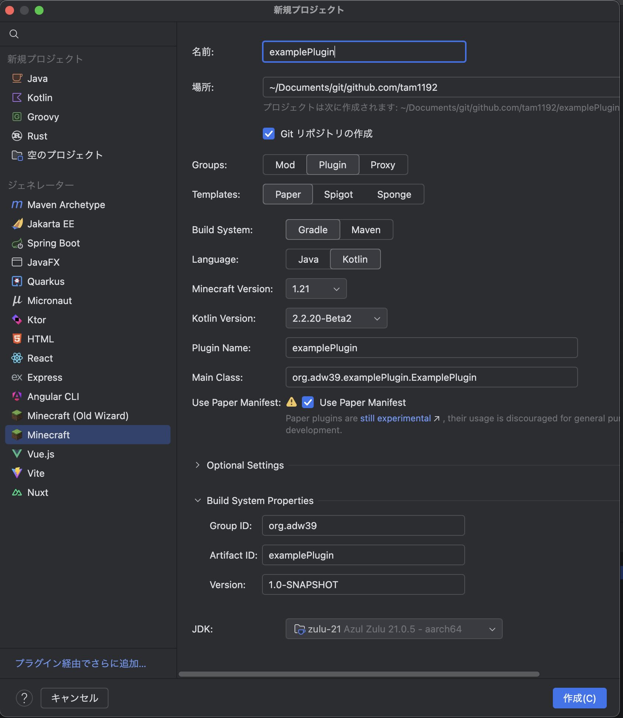Focus the project name (名前) field

pyautogui.click(x=364, y=52)
